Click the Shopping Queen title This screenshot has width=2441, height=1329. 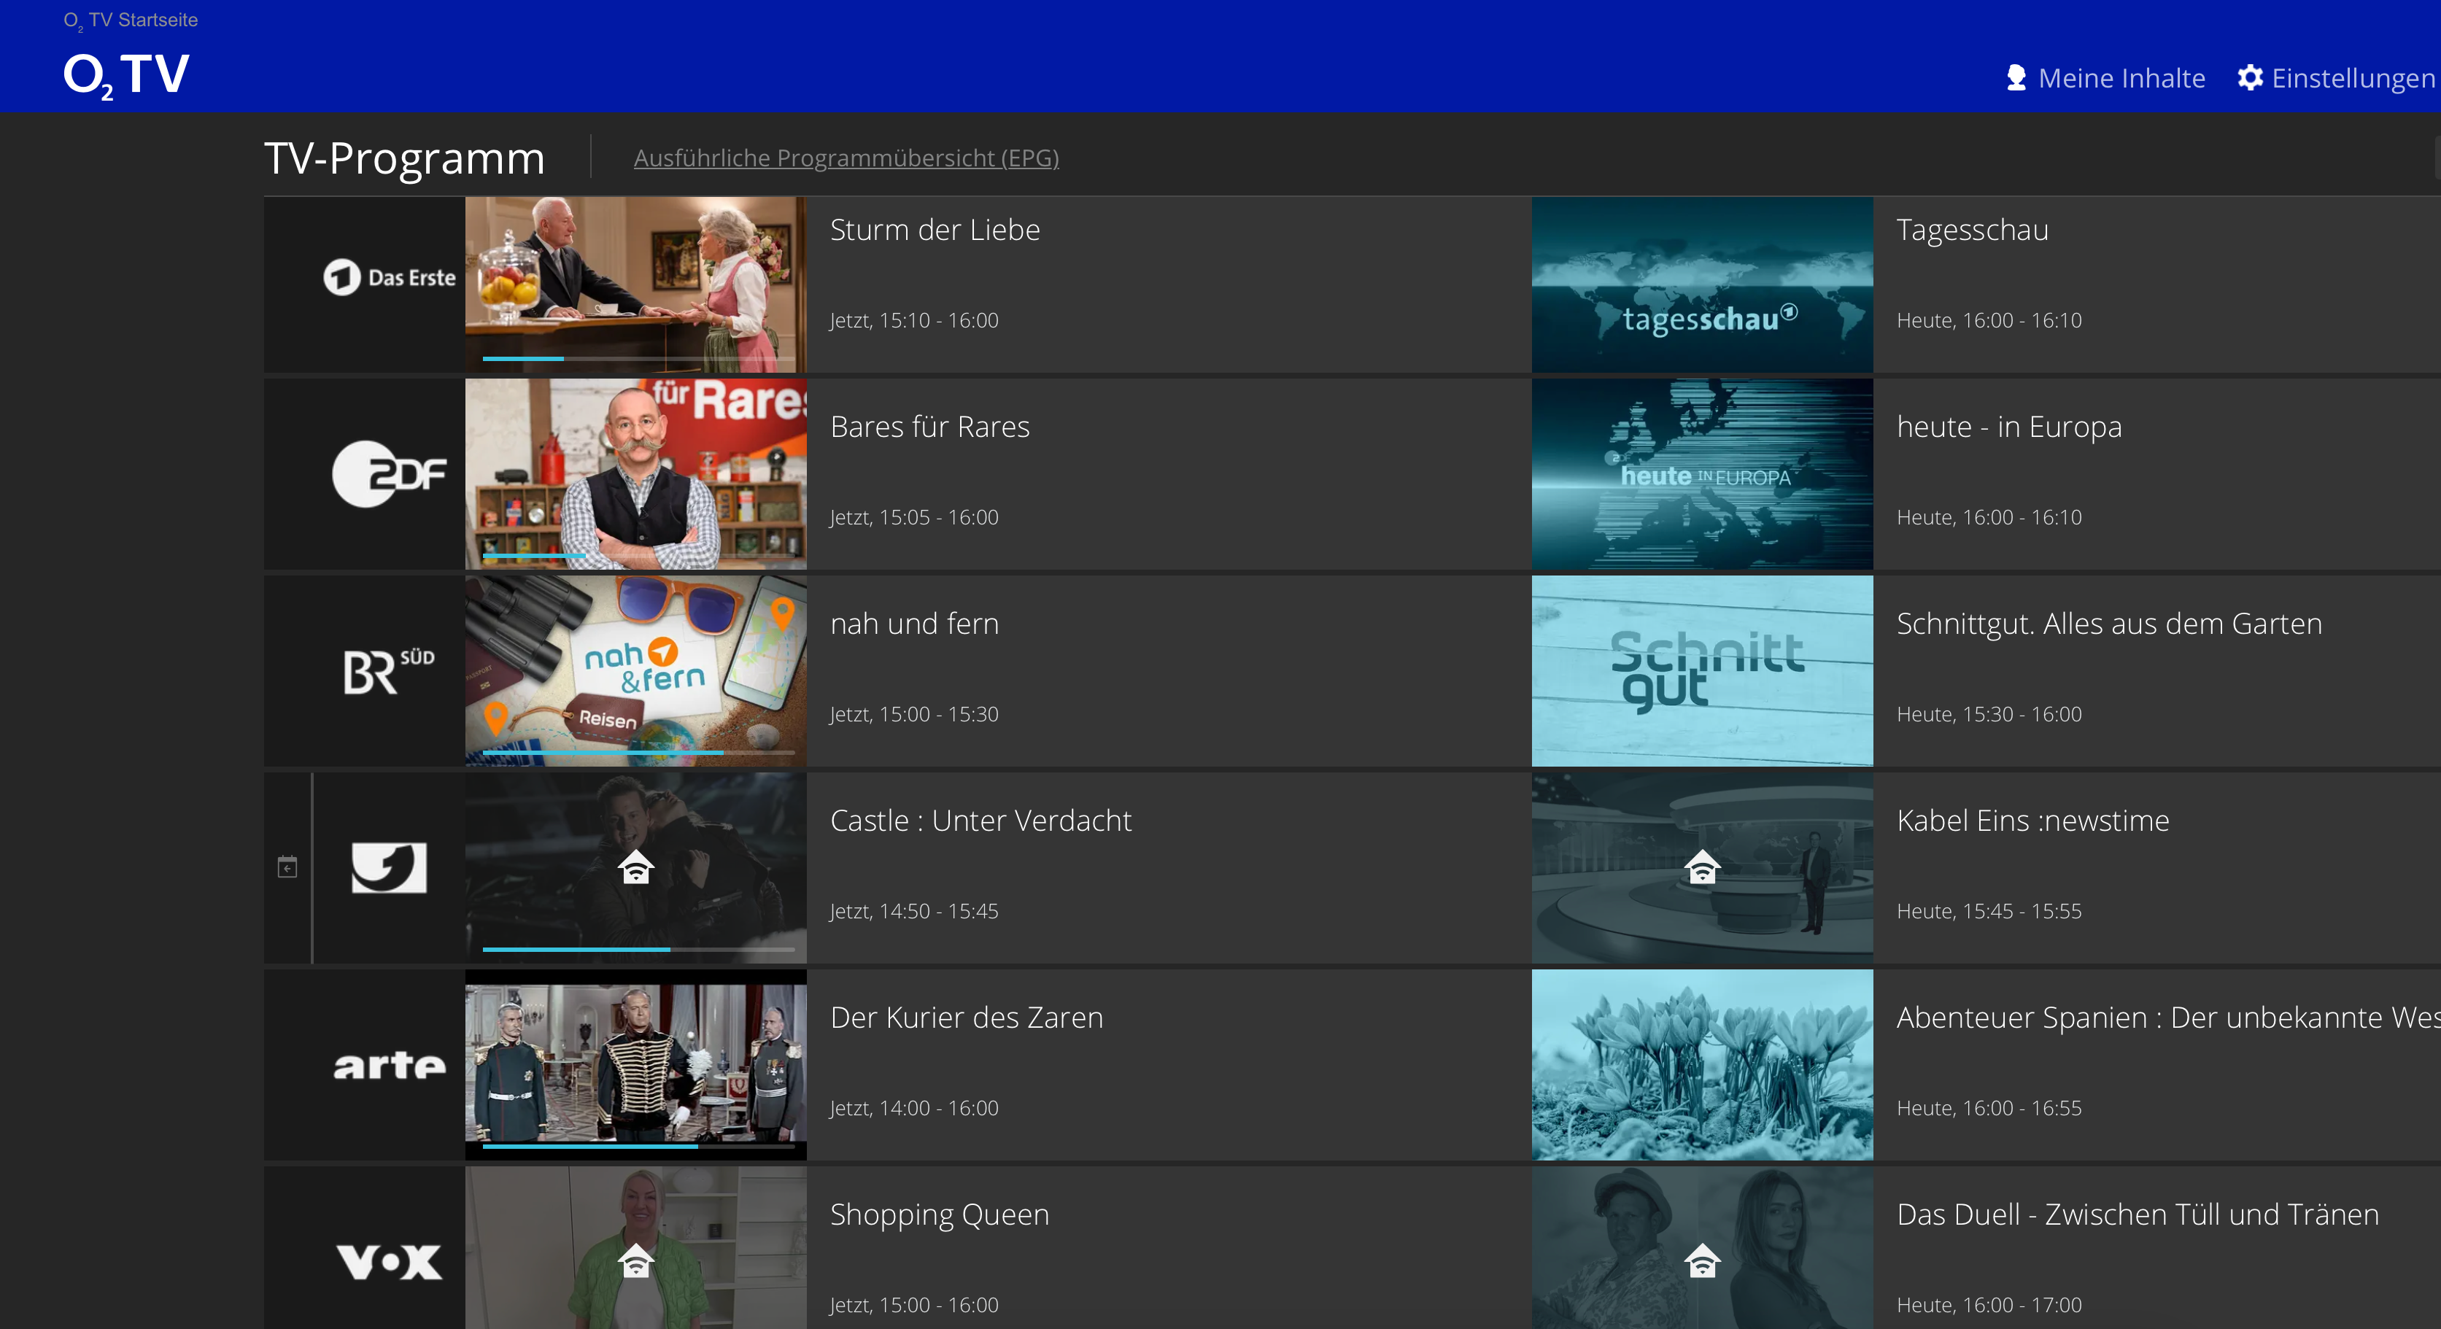tap(940, 1214)
